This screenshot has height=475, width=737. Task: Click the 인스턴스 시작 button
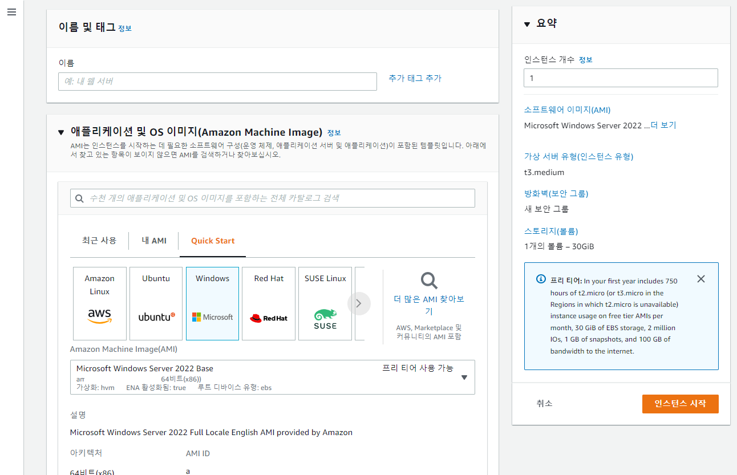coord(680,404)
